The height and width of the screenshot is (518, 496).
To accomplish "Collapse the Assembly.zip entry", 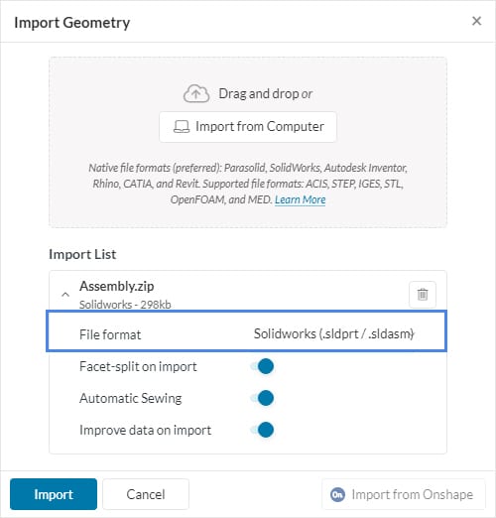I will (x=65, y=294).
